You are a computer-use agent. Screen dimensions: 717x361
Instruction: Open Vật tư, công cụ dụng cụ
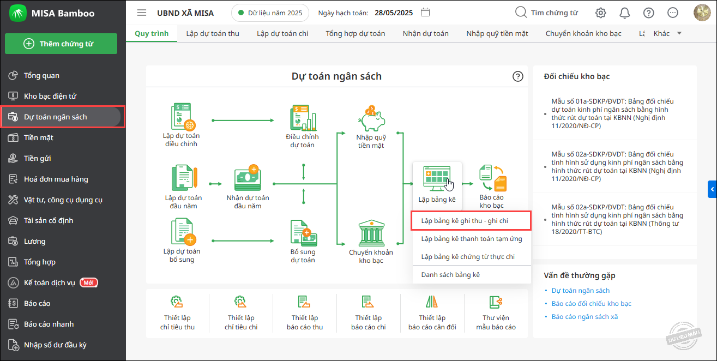pos(63,200)
